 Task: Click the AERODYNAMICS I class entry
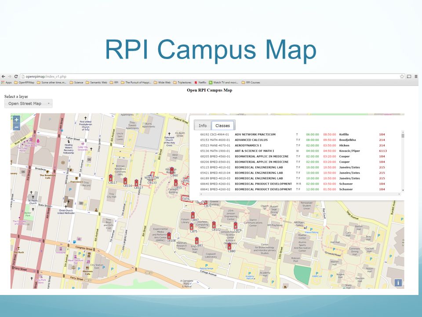tap(293, 145)
